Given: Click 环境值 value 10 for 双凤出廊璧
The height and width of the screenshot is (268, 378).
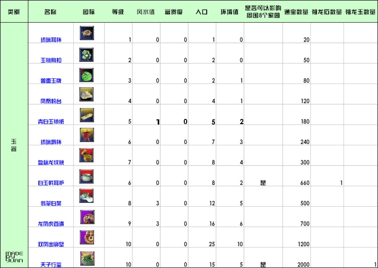Looking at the screenshot, I should (240, 244).
